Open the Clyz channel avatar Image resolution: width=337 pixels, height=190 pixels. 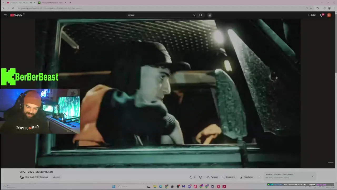pos(22,177)
